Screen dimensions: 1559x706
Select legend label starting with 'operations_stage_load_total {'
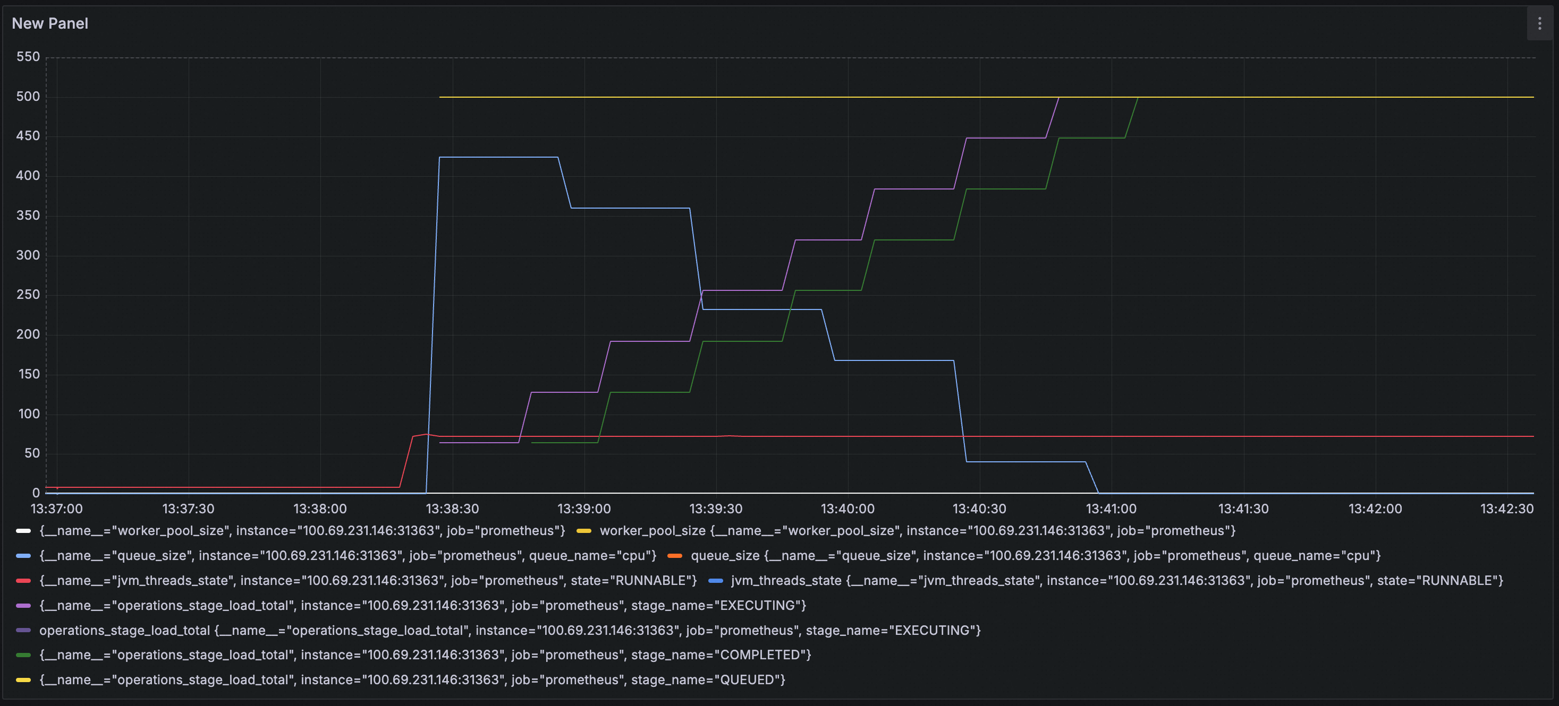[510, 631]
